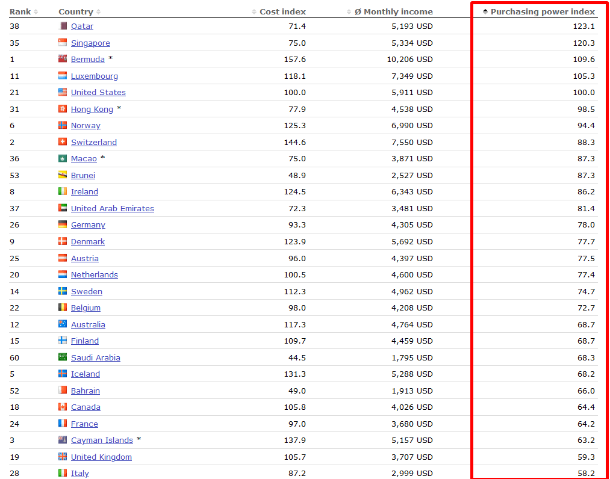
Task: Open the United Arab Emirates link
Action: click(113, 208)
